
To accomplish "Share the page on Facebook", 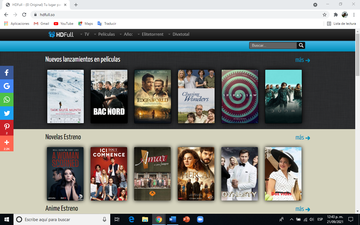I will [6, 72].
